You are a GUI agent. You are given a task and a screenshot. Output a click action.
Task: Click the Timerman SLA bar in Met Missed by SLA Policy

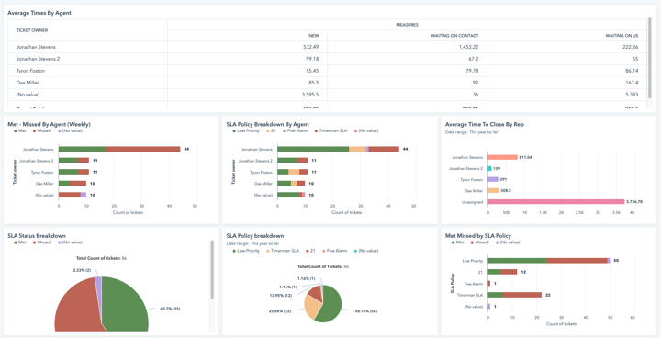tap(514, 295)
